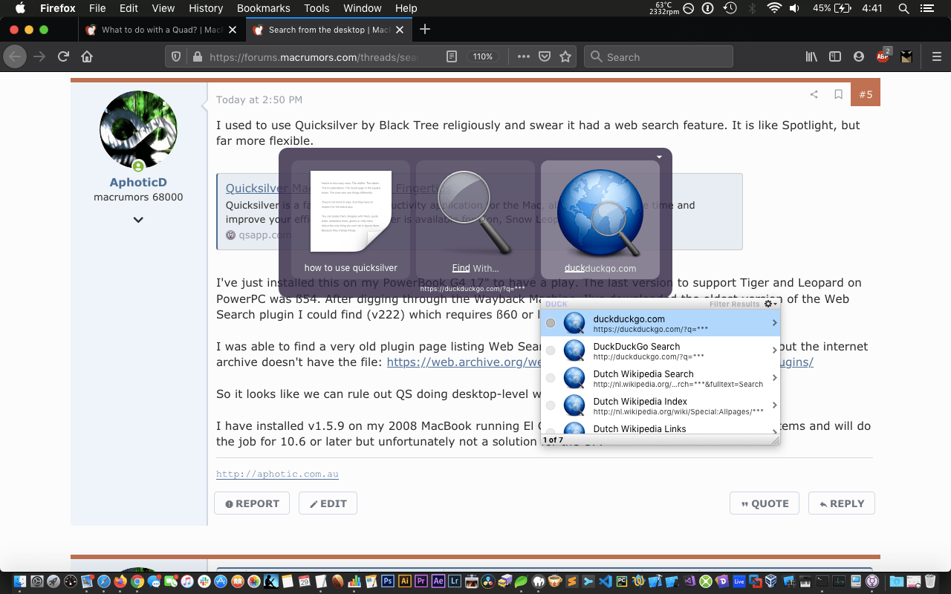The height and width of the screenshot is (594, 951).
Task: Open the AphoticD profile link
Action: [x=138, y=182]
